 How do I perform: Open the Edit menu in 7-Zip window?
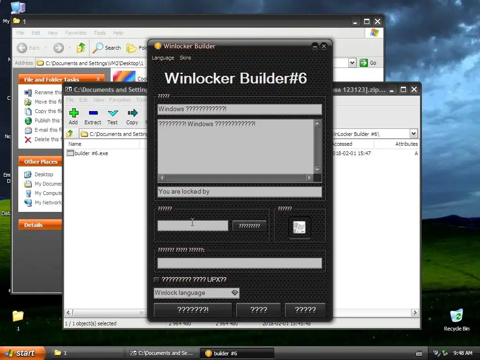[83, 100]
